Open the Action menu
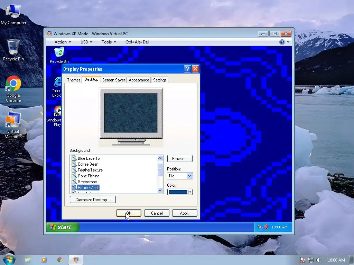354x265 pixels. pyautogui.click(x=63, y=42)
